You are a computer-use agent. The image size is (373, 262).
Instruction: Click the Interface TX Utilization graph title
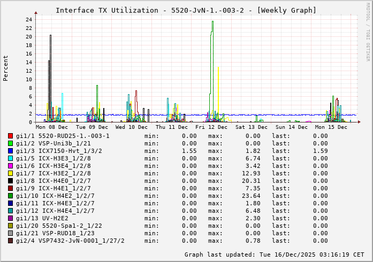[186, 10]
